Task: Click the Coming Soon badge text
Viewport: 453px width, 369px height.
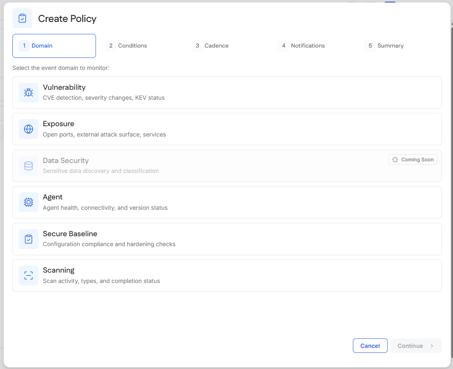Action: [x=417, y=160]
